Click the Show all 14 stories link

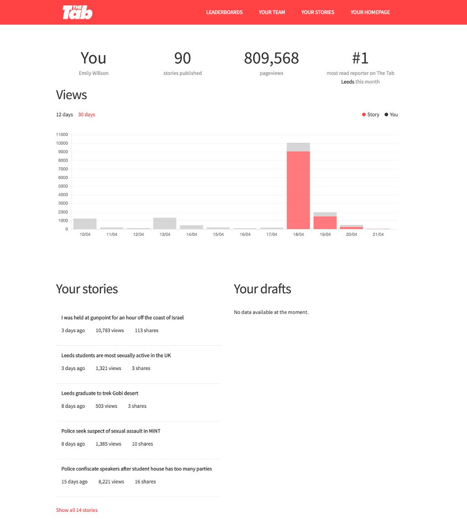pos(77,510)
